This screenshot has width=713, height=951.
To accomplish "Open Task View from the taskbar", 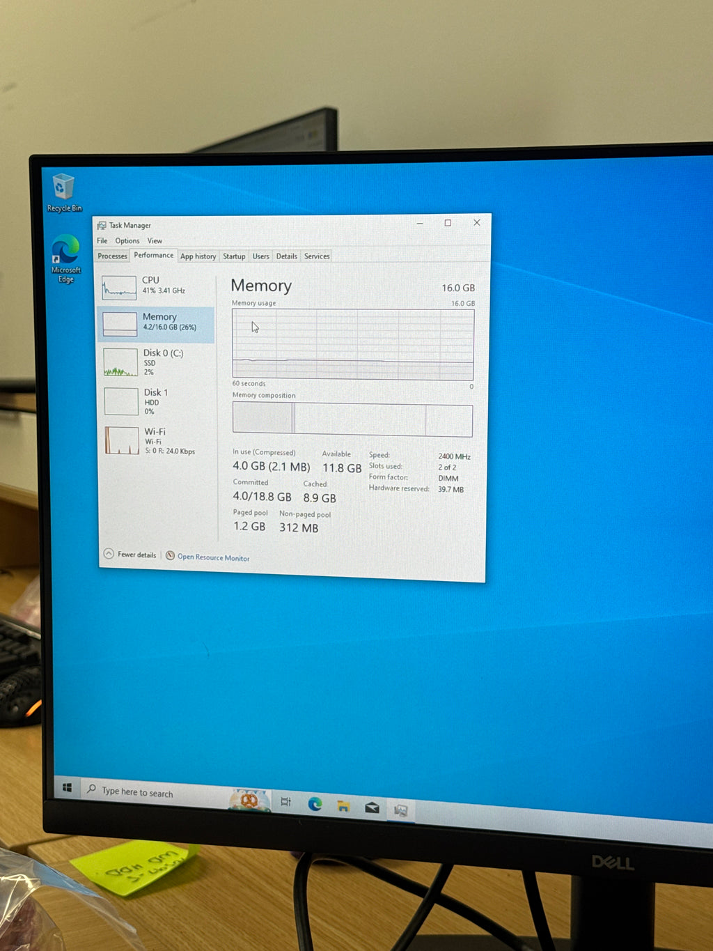I will point(285,802).
